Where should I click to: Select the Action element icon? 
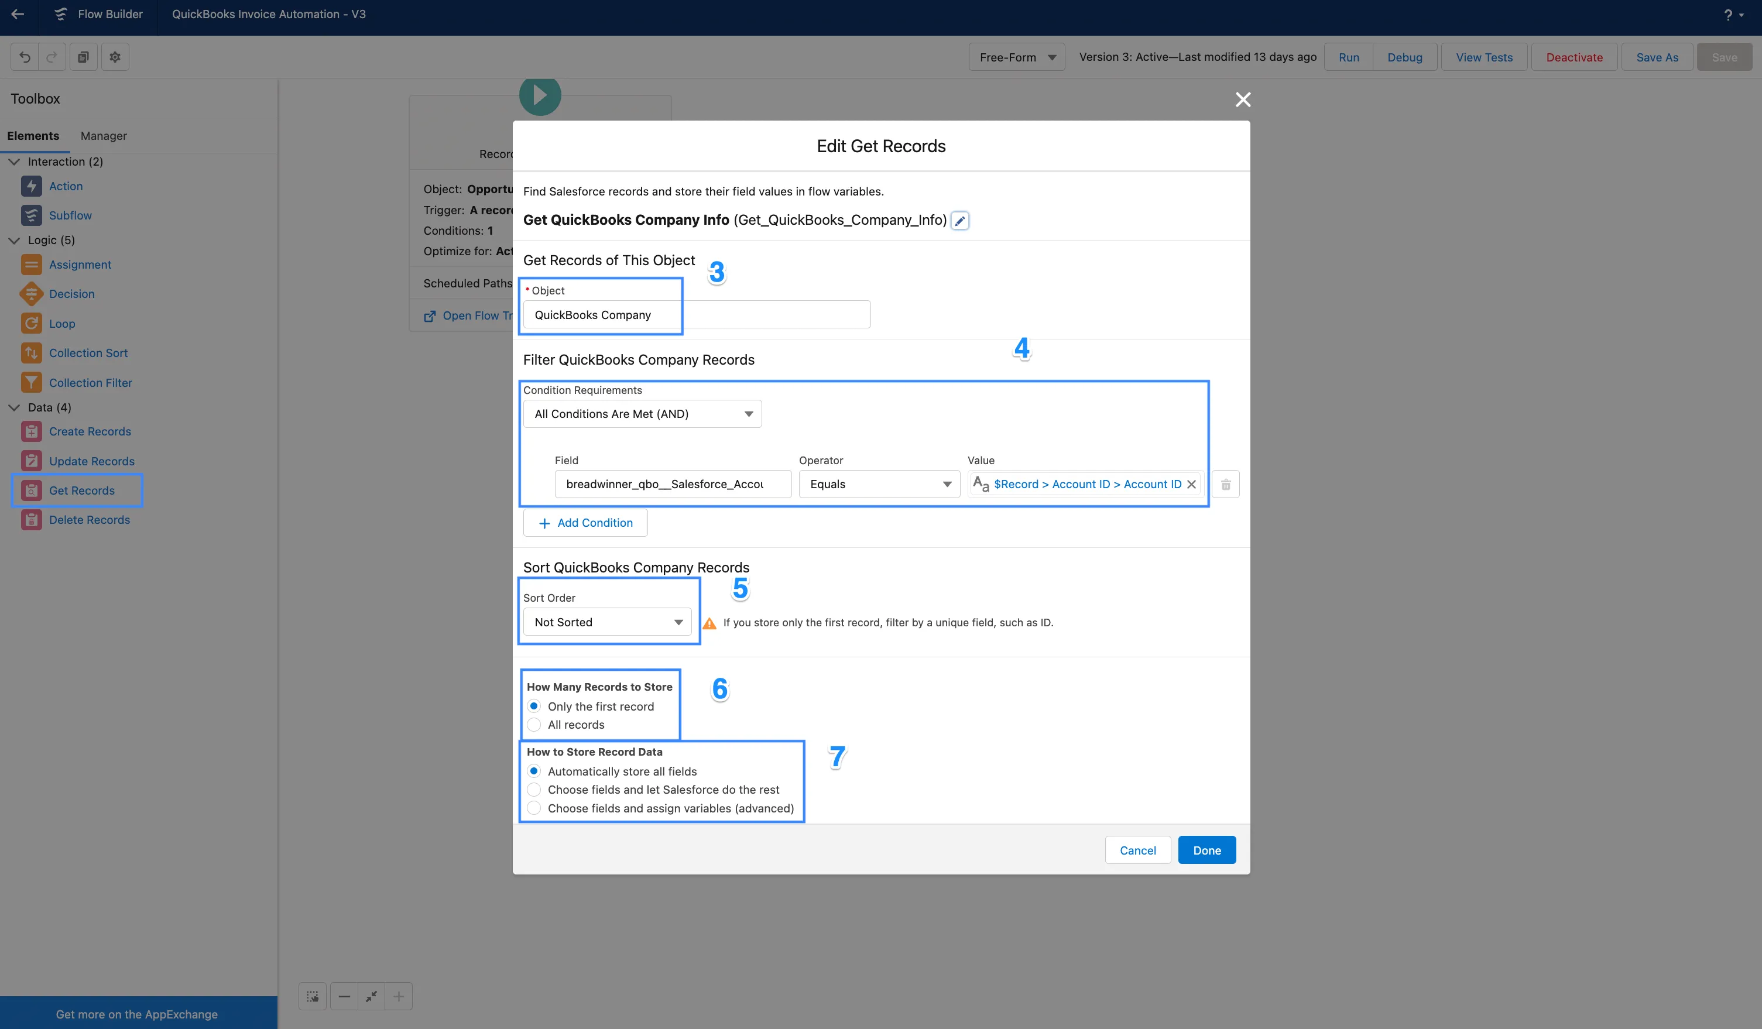point(31,186)
